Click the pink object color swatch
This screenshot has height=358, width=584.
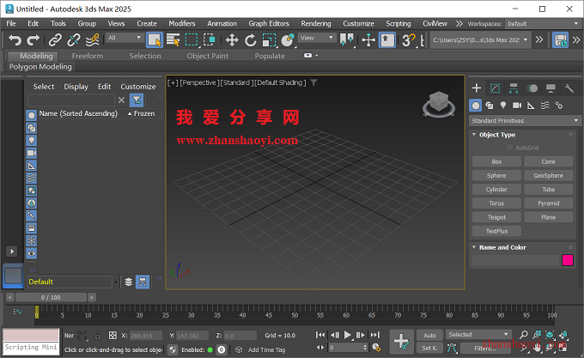pos(568,260)
